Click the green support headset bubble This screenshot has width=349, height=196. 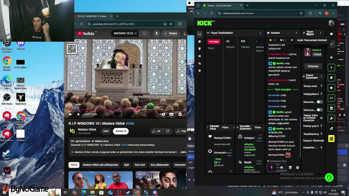[329, 177]
